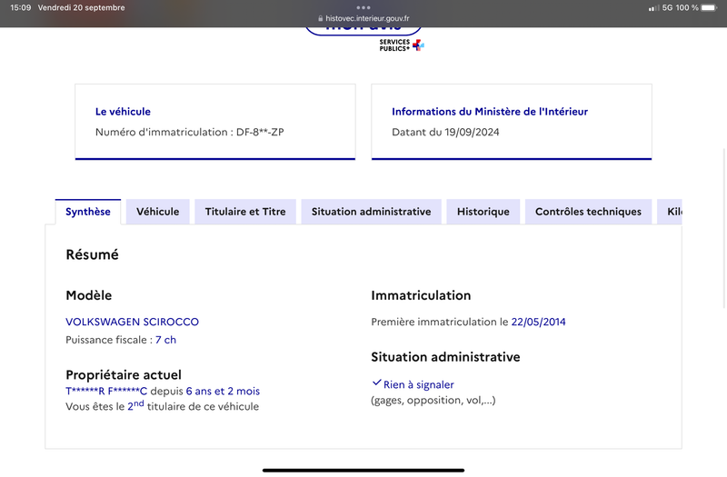Open the Titulaire et Titre tab
This screenshot has width=727, height=477.
(245, 212)
